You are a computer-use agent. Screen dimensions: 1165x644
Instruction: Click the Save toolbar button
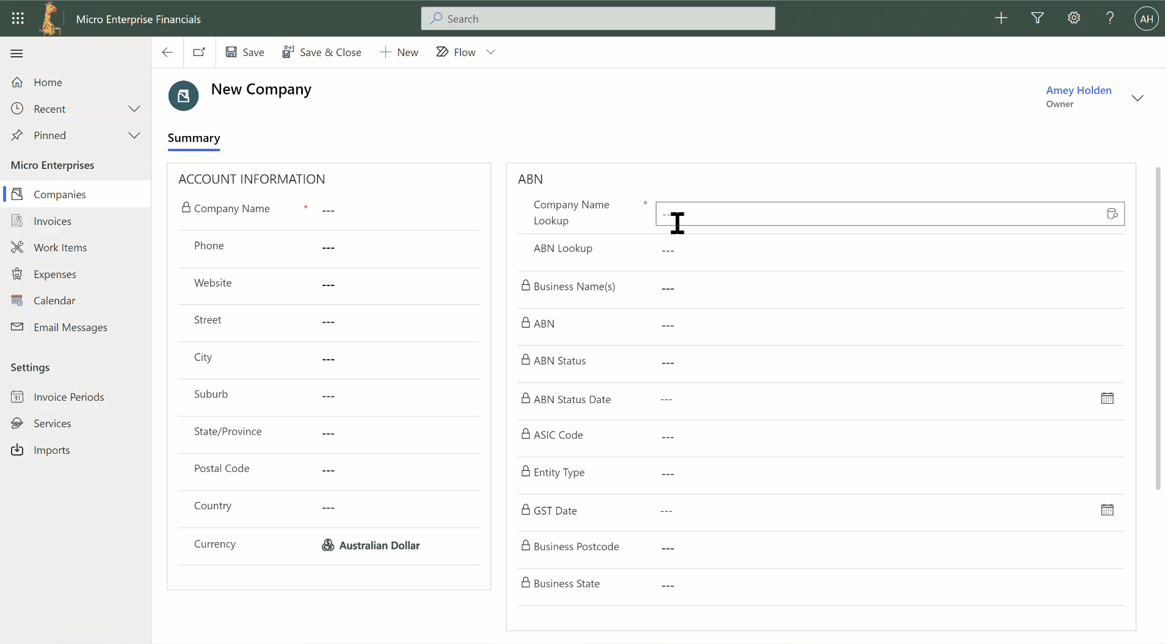click(x=245, y=52)
